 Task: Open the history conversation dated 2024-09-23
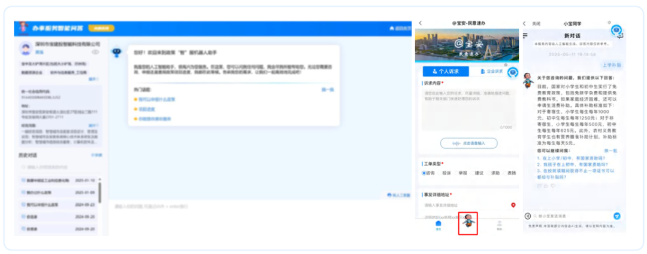[58, 204]
